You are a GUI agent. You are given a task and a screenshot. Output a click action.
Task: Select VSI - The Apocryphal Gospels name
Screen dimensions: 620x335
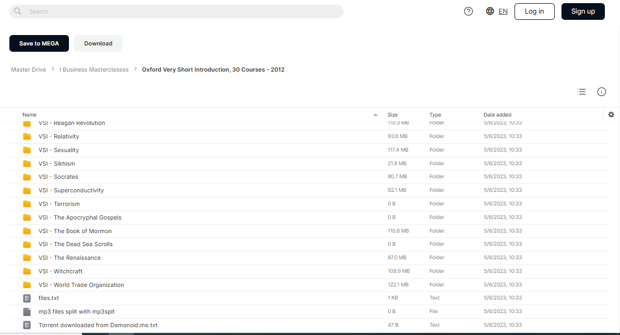pyautogui.click(x=80, y=217)
